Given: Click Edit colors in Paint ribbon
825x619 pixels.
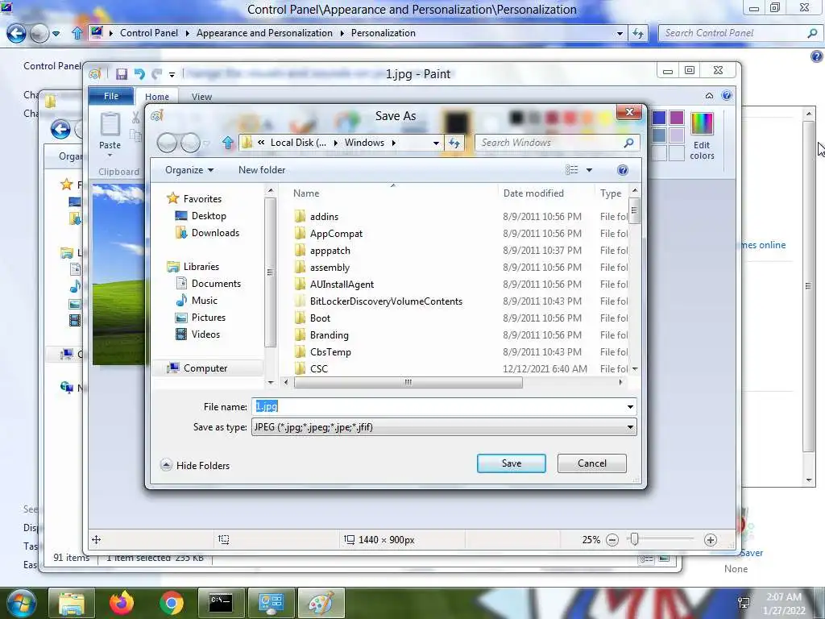Looking at the screenshot, I should click(702, 135).
